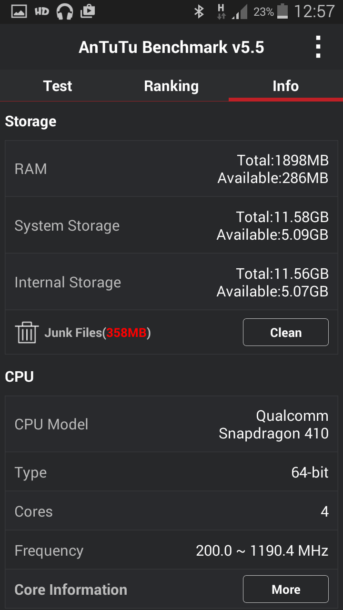The image size is (343, 610).
Task: Tap the System Storage row
Action: 171,225
